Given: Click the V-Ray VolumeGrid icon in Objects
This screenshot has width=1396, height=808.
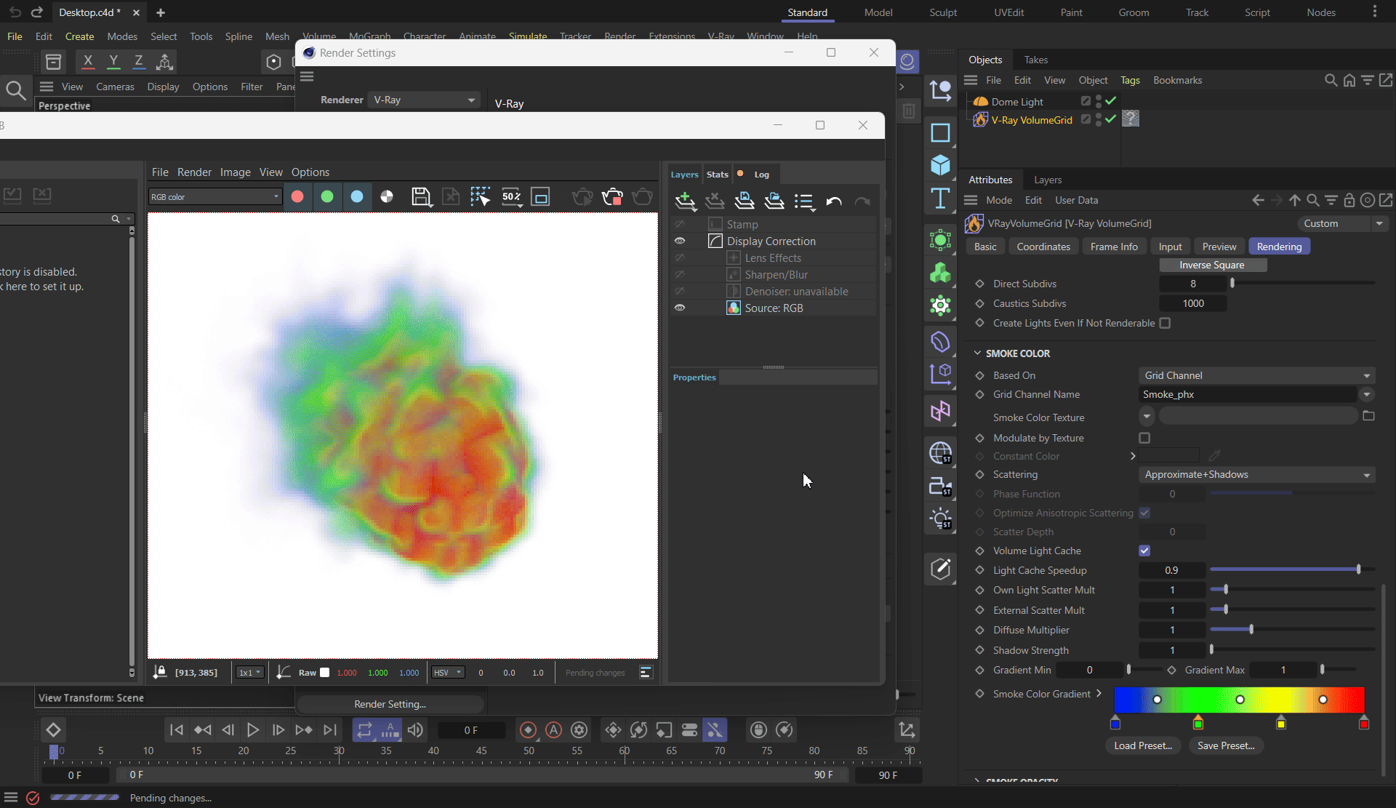Looking at the screenshot, I should (981, 119).
